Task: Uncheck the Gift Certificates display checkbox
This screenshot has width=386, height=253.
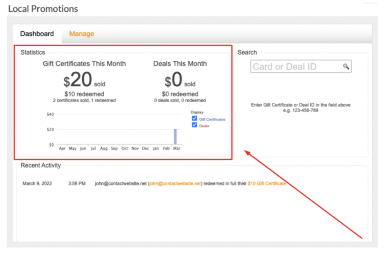Action: (x=195, y=118)
